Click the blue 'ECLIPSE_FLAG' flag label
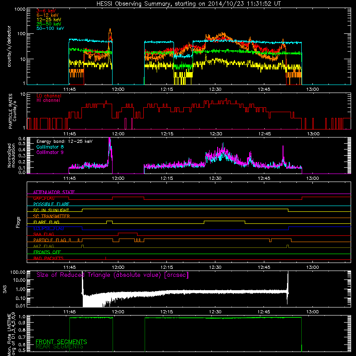 pyautogui.click(x=49, y=228)
